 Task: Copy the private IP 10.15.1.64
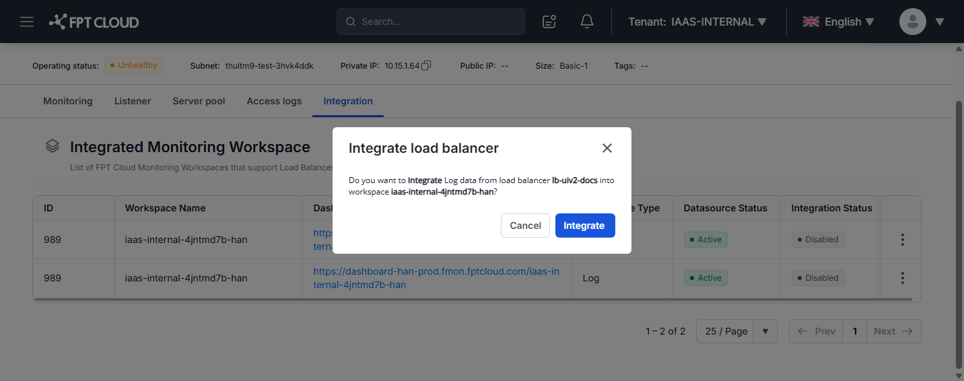pyautogui.click(x=426, y=65)
